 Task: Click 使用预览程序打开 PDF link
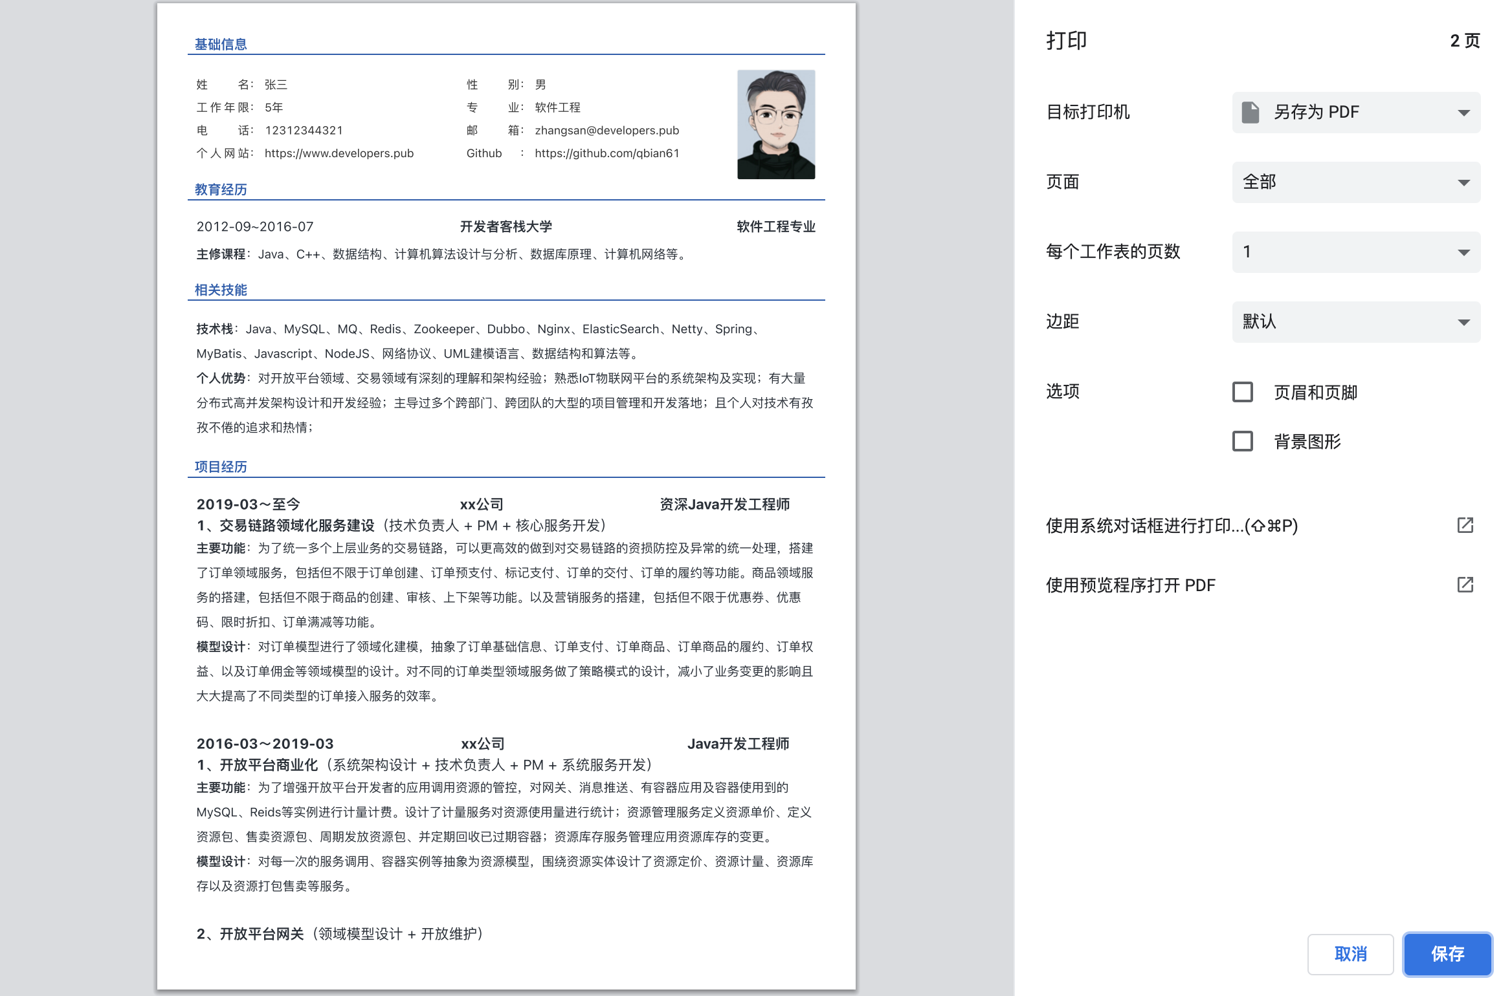1130,585
